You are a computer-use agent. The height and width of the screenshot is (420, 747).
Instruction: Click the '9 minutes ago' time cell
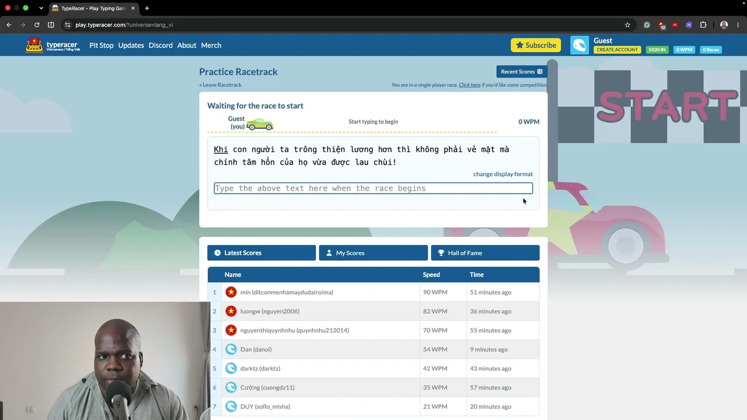pyautogui.click(x=488, y=349)
